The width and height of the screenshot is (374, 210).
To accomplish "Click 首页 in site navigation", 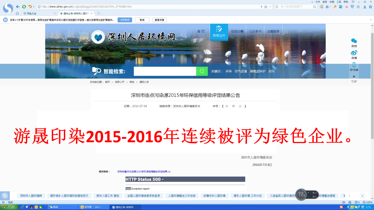I will pos(201,32).
